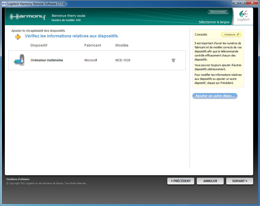Click the Microsoft manufacturer cell
Screen dimensions: 260x206
point(91,60)
